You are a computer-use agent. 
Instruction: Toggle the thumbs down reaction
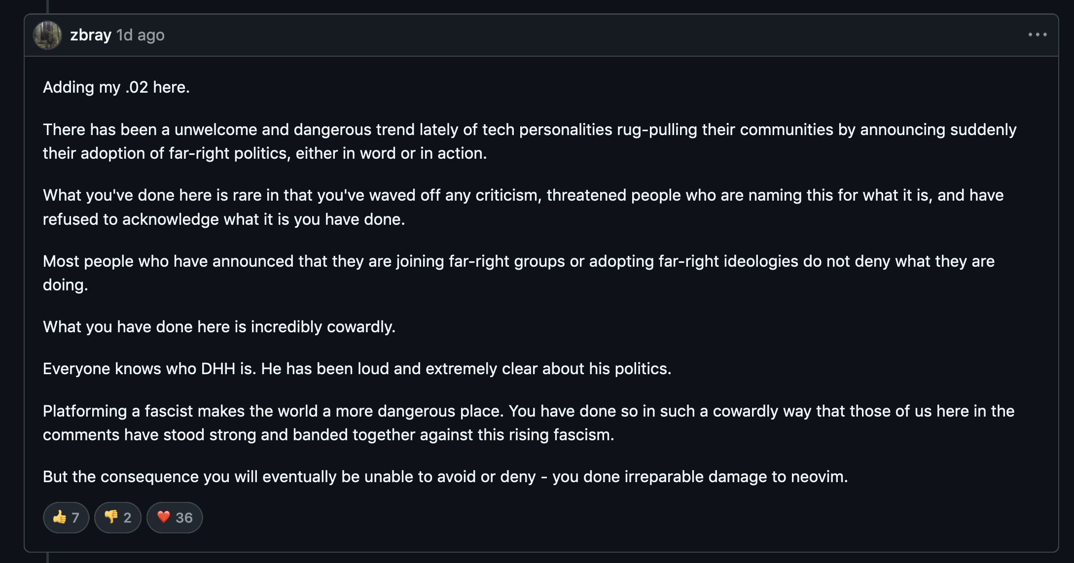tap(118, 517)
